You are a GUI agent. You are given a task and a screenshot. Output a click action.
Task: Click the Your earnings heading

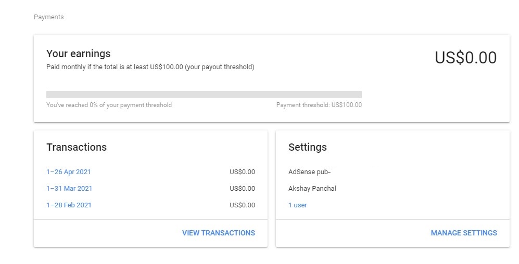(x=78, y=54)
